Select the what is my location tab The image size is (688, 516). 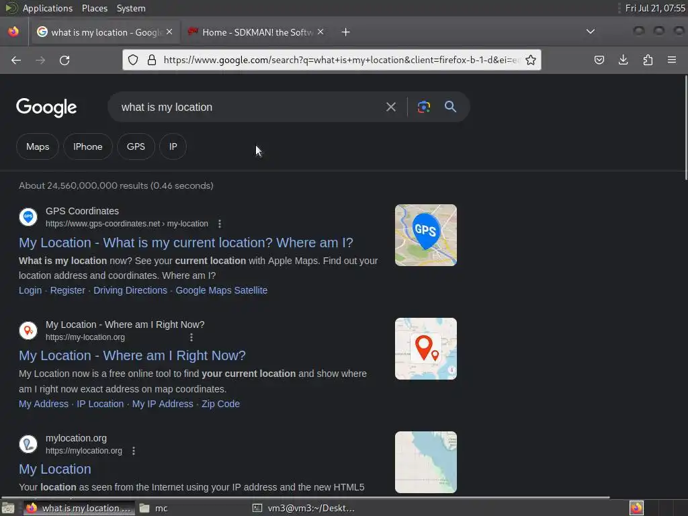point(104,32)
